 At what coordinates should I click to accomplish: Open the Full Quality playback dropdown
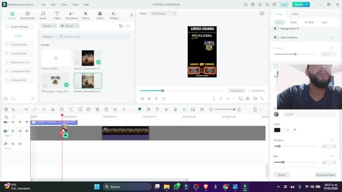(x=164, y=13)
